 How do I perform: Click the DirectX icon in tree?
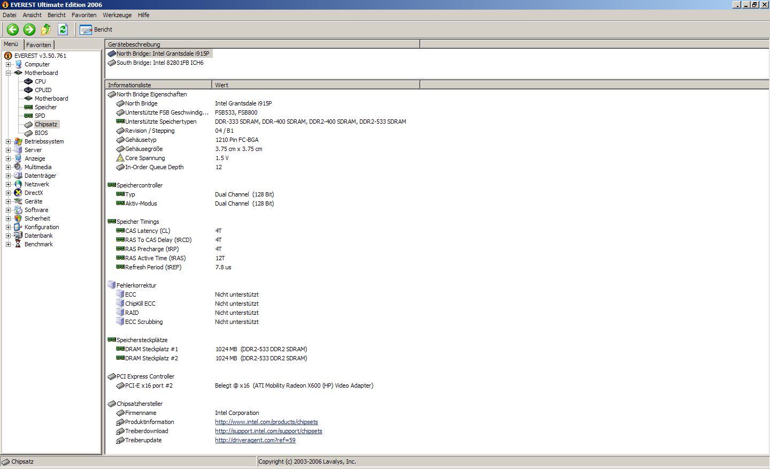click(18, 193)
